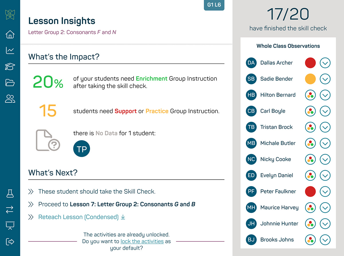The height and width of the screenshot is (256, 344).
Task: Expand Sadie Bender's row chevron
Action: 325,79
